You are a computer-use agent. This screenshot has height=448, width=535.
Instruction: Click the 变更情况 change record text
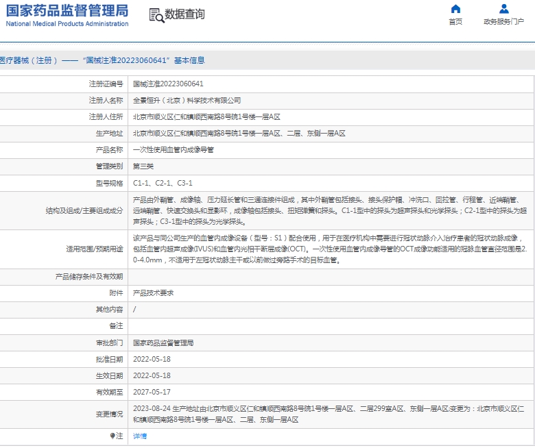329,414
